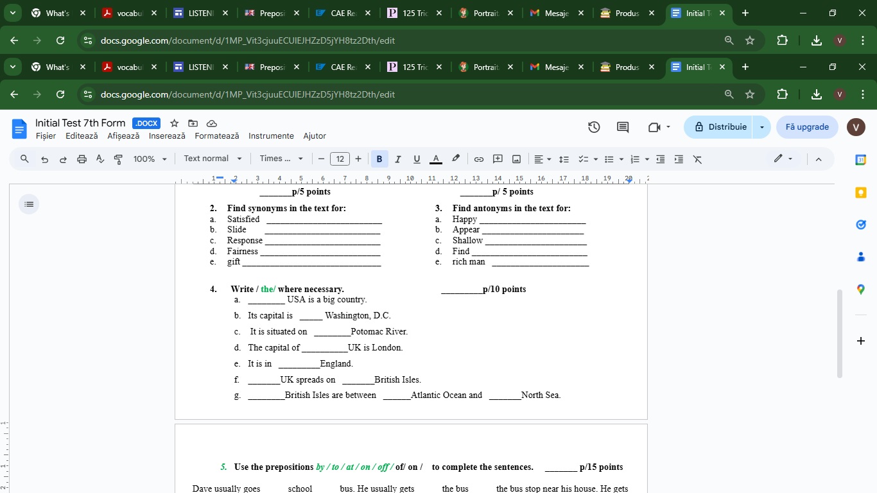Click the clear formatting icon
The width and height of the screenshot is (877, 493).
(698, 159)
